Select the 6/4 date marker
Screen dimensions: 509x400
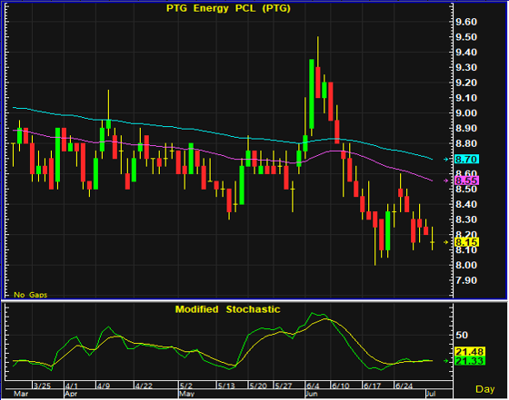click(313, 386)
